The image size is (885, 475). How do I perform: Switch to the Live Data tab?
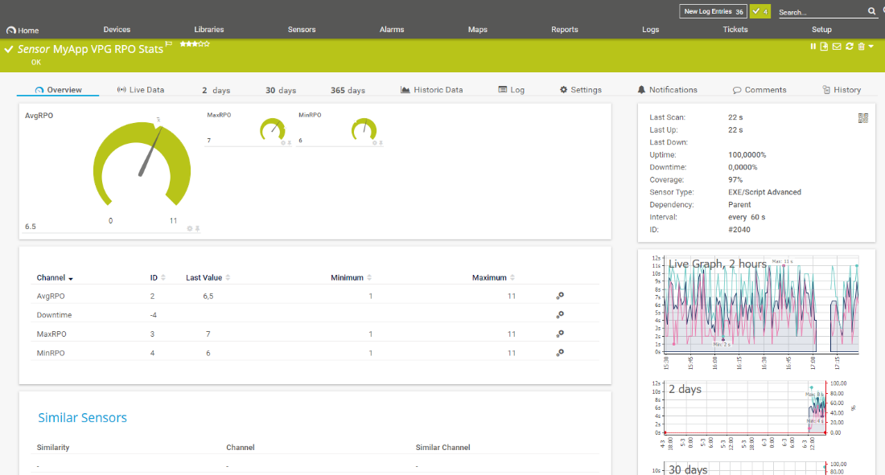141,90
